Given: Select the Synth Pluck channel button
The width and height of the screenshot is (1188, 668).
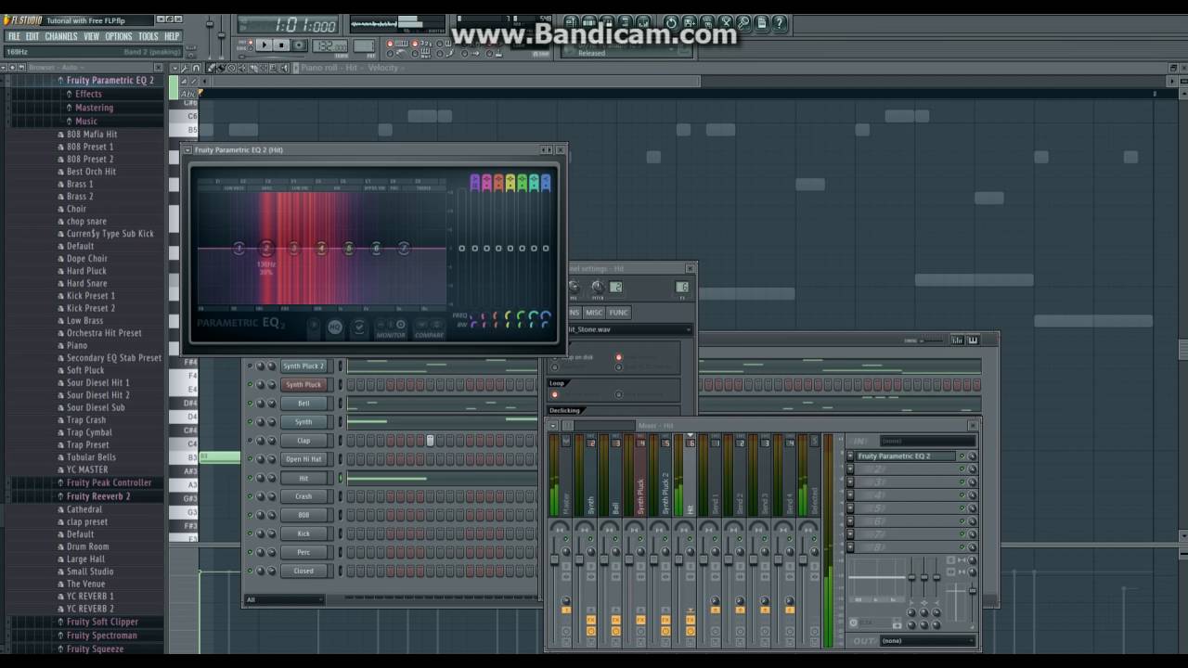Looking at the screenshot, I should [x=303, y=384].
